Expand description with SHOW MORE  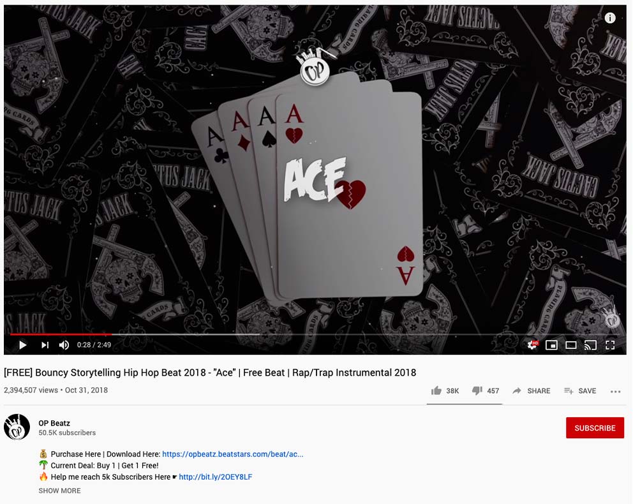[60, 491]
